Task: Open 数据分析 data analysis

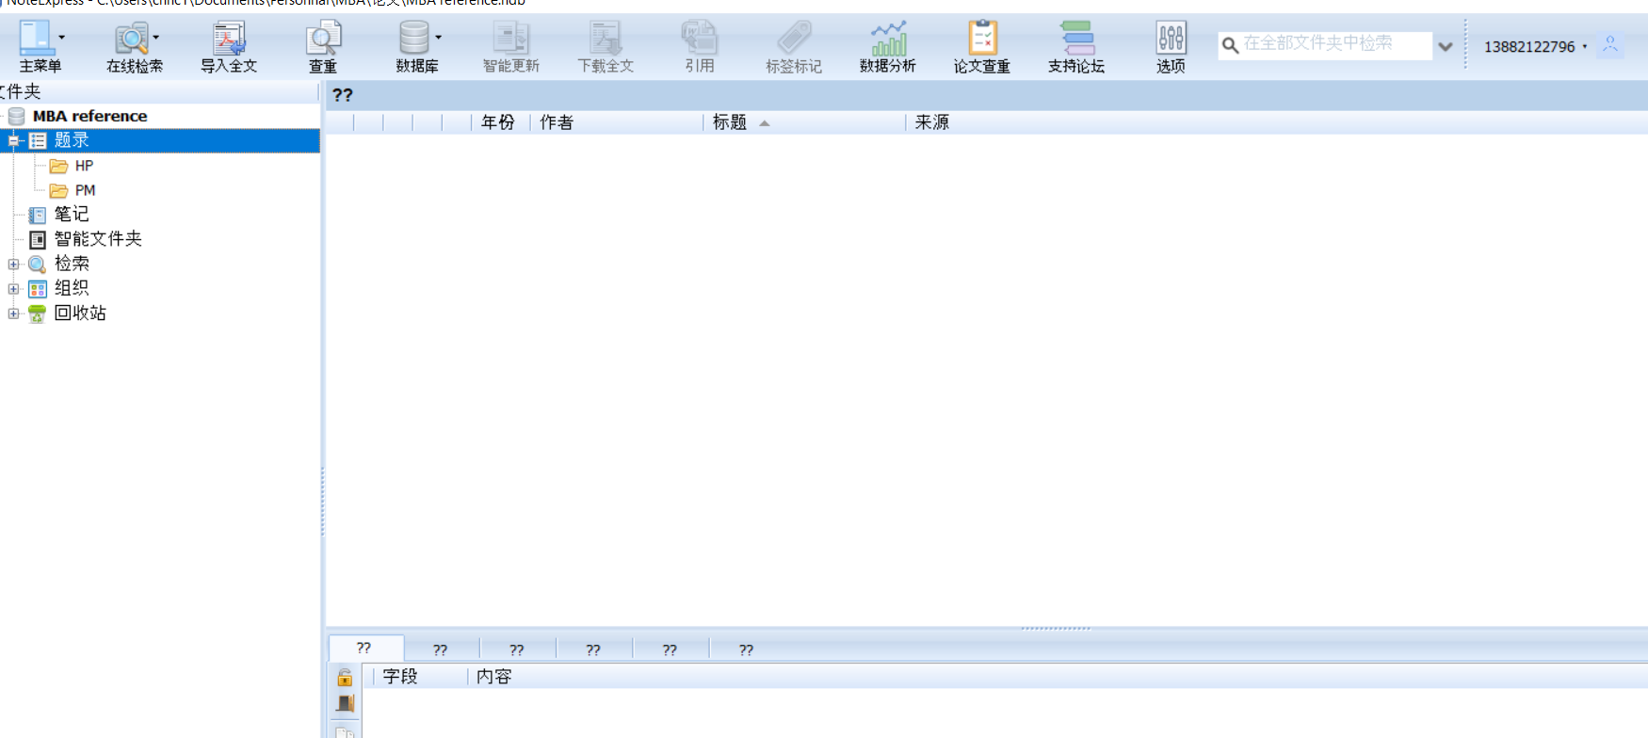Action: point(887,40)
